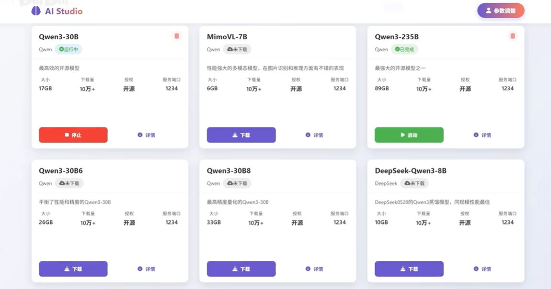Click the 未下载 badge on MimoVL-7B
This screenshot has height=289, width=551.
click(x=236, y=49)
